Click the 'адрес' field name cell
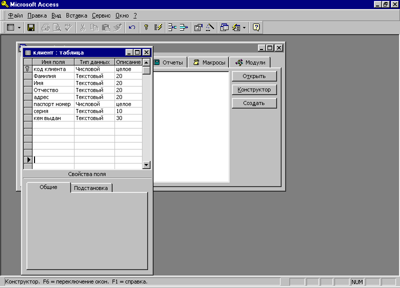Viewport: 400px width, 288px height. (53, 97)
